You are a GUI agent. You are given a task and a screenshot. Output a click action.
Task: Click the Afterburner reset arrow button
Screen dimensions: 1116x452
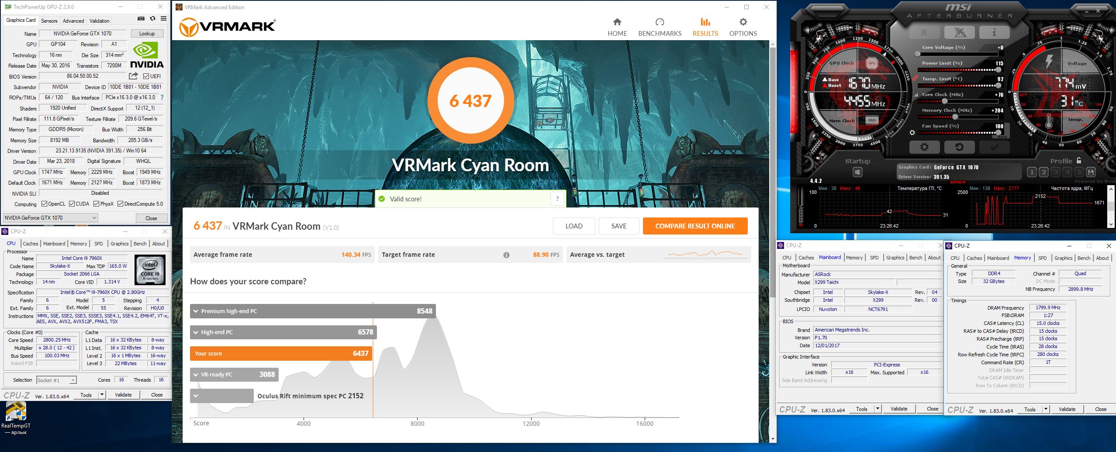959,147
